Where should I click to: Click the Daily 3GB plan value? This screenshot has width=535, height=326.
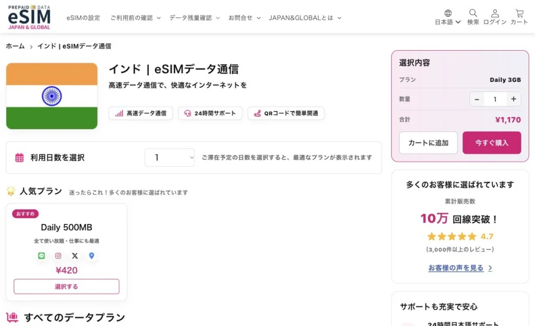pos(505,80)
